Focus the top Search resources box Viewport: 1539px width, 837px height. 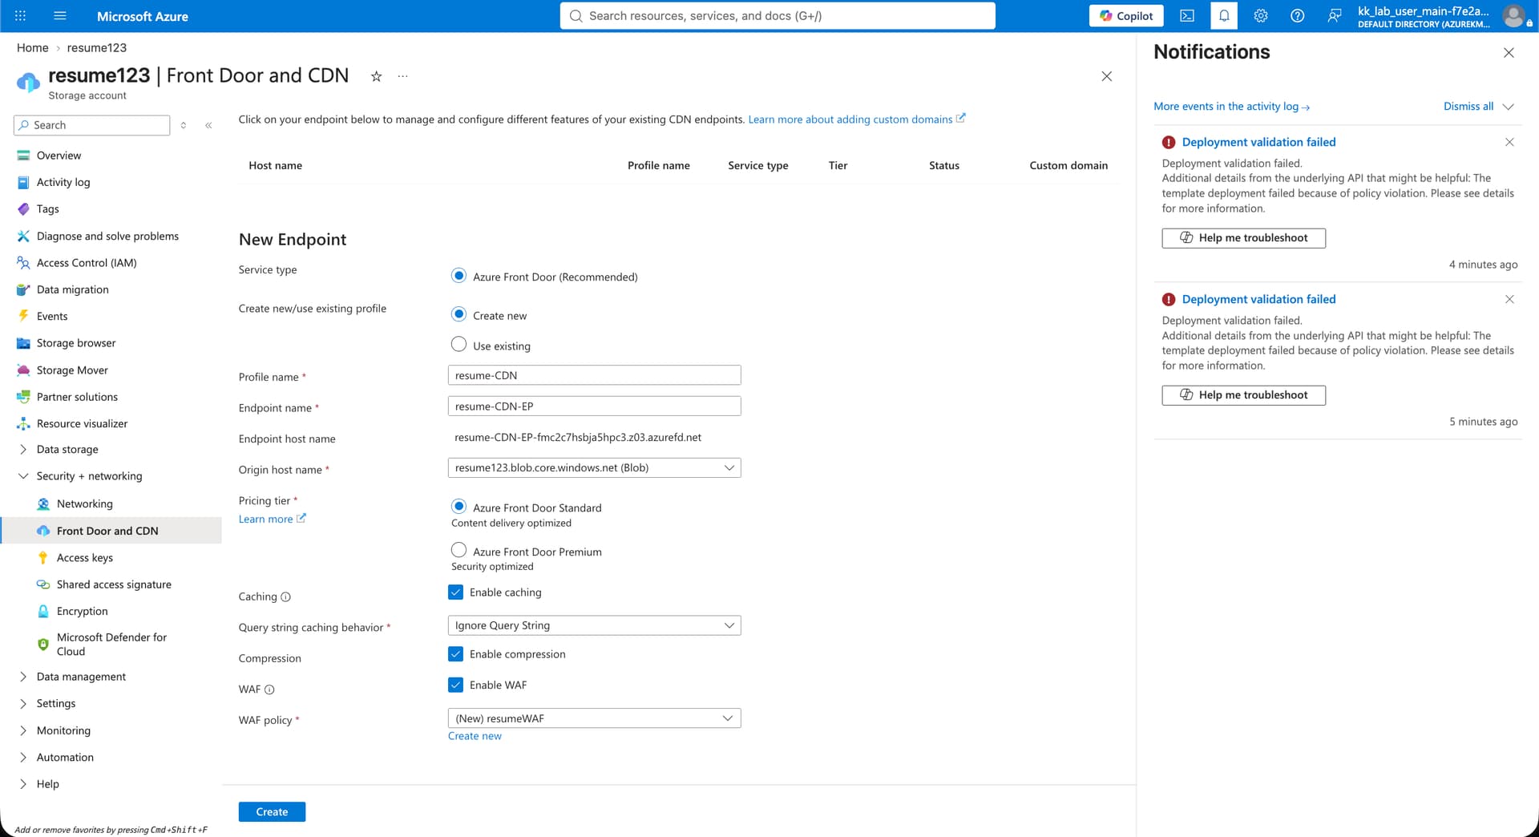tap(778, 16)
